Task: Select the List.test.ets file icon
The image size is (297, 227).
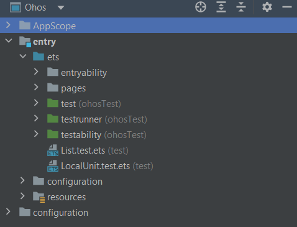Action: point(53,151)
